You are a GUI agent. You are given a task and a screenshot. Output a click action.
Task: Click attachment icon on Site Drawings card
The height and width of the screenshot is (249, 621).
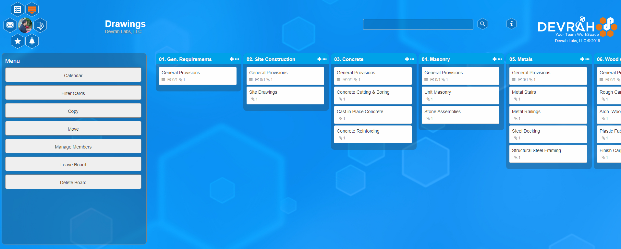pos(253,99)
